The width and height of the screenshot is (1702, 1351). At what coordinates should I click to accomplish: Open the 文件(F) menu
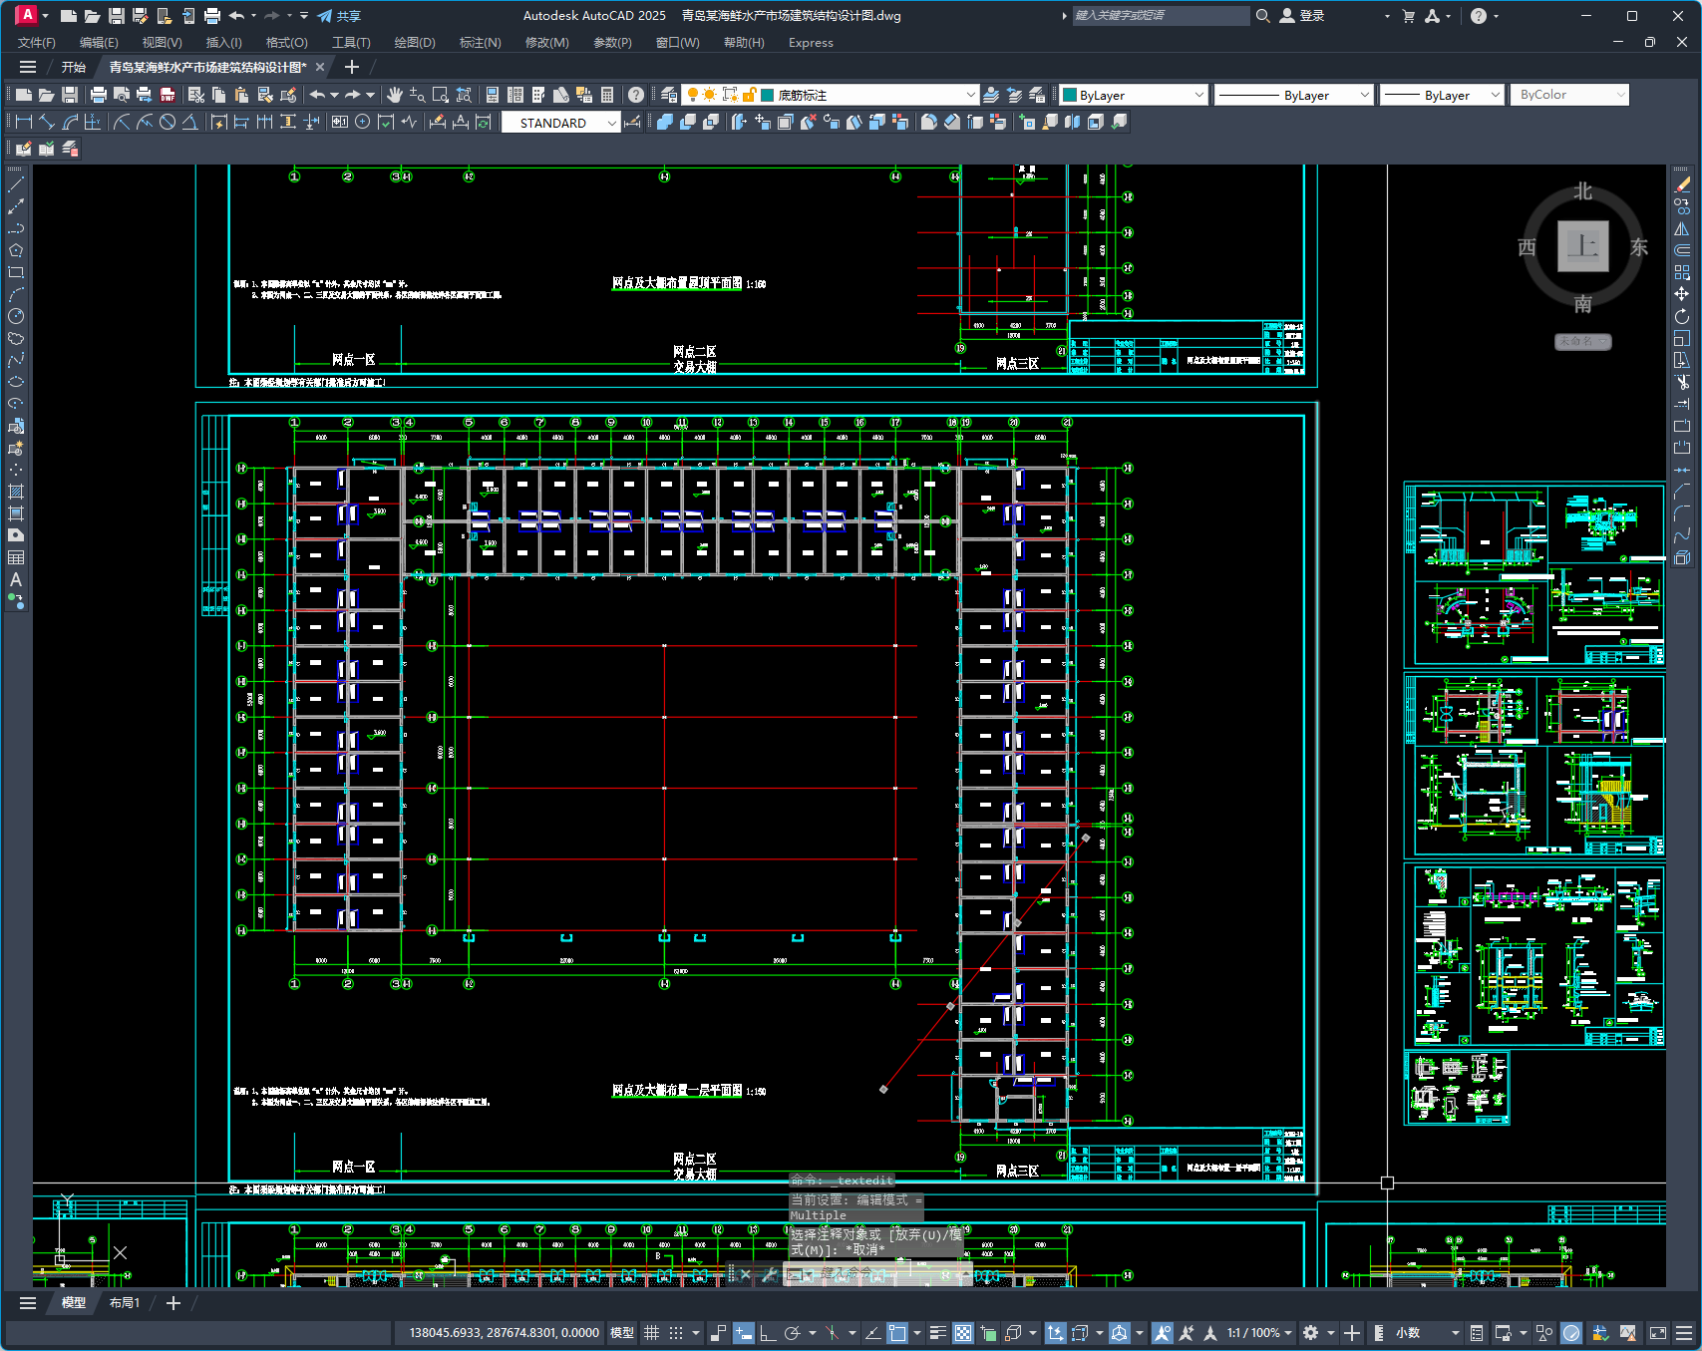37,43
